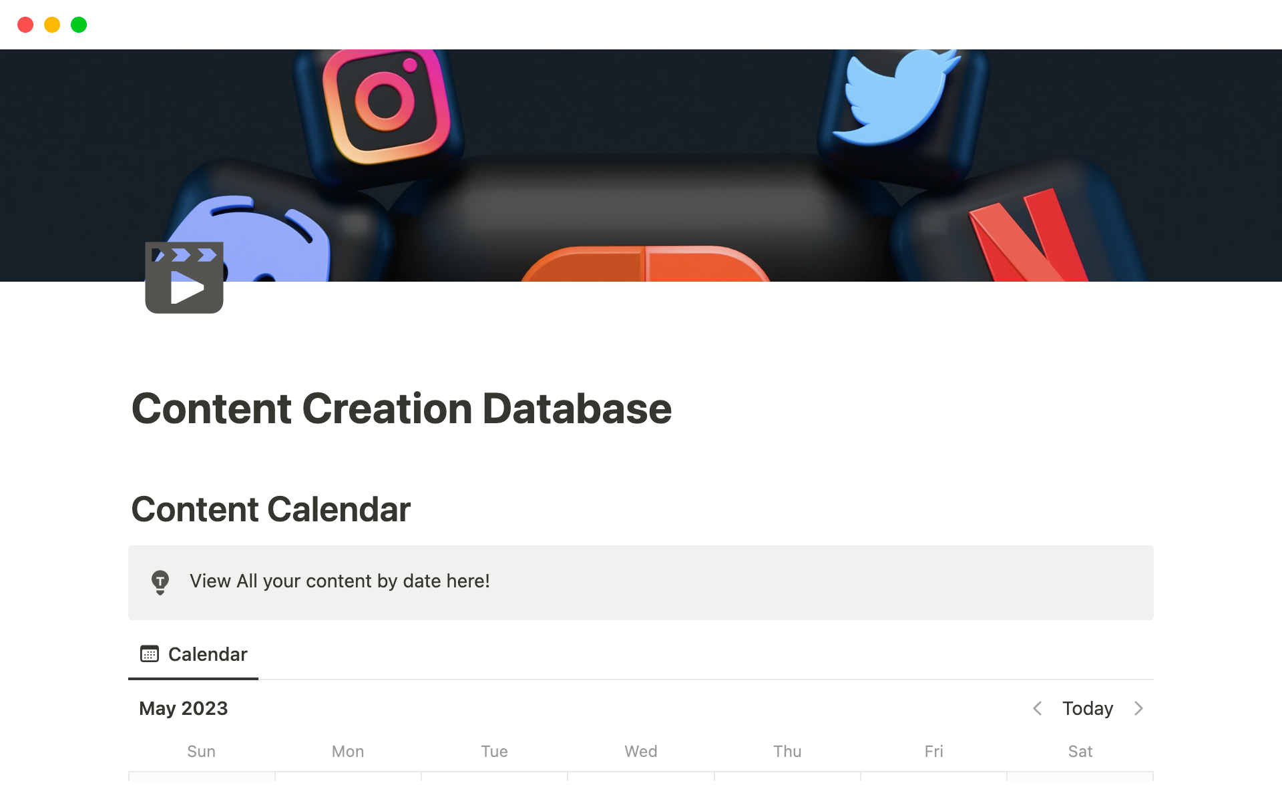Go to the next month arrow

click(1138, 708)
